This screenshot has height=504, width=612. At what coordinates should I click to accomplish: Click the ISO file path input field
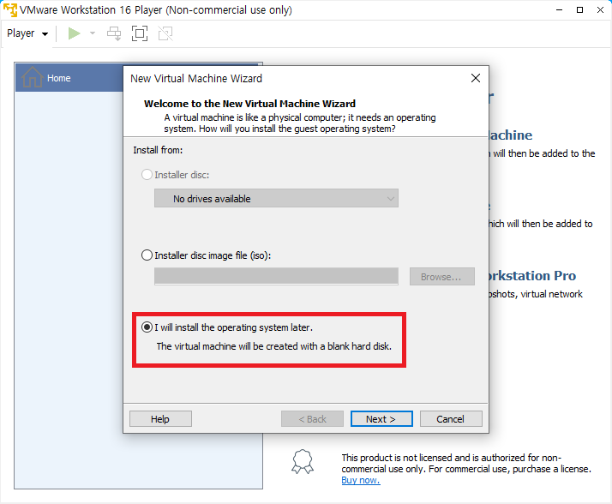point(276,276)
